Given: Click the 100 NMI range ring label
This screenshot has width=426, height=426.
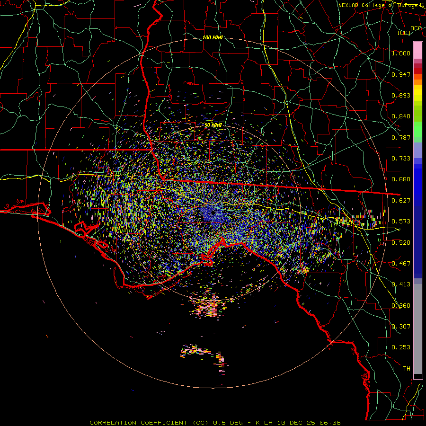Looking at the screenshot, I should point(213,37).
